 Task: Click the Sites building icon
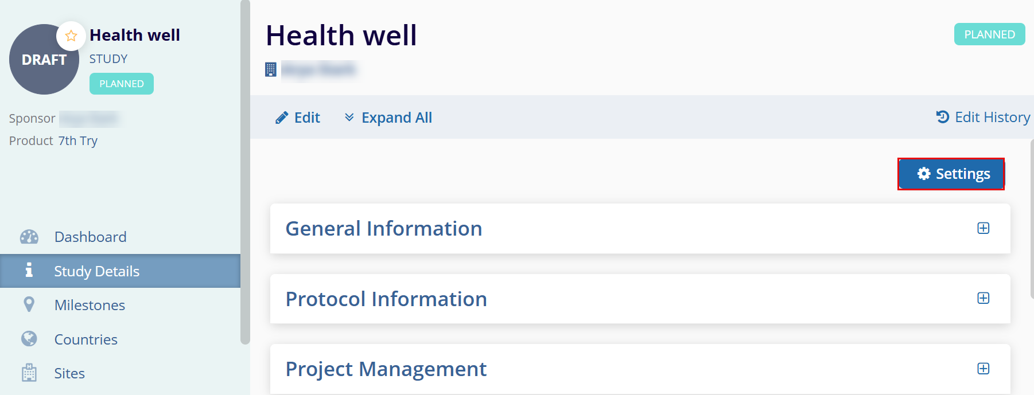[29, 373]
